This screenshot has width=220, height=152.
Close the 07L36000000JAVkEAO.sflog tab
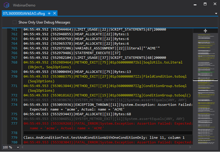tap(55, 13)
